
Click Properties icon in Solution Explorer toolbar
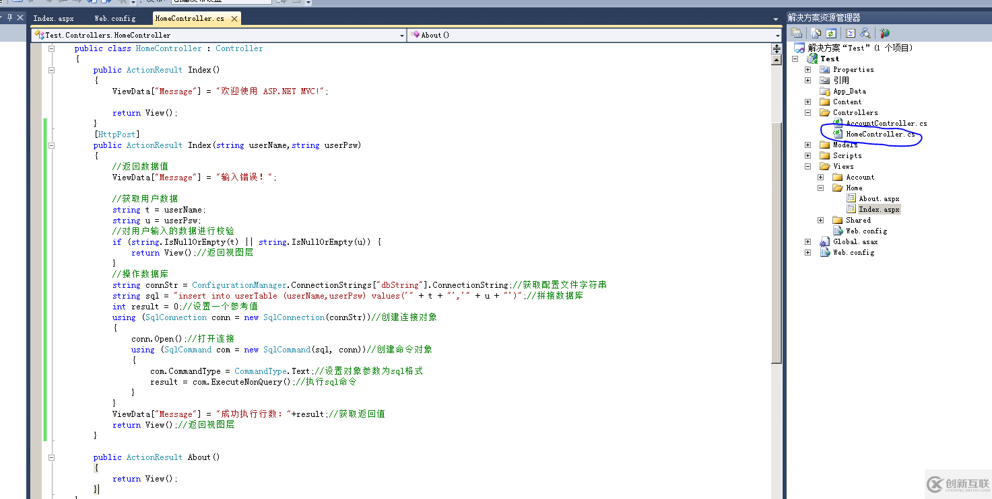[797, 33]
